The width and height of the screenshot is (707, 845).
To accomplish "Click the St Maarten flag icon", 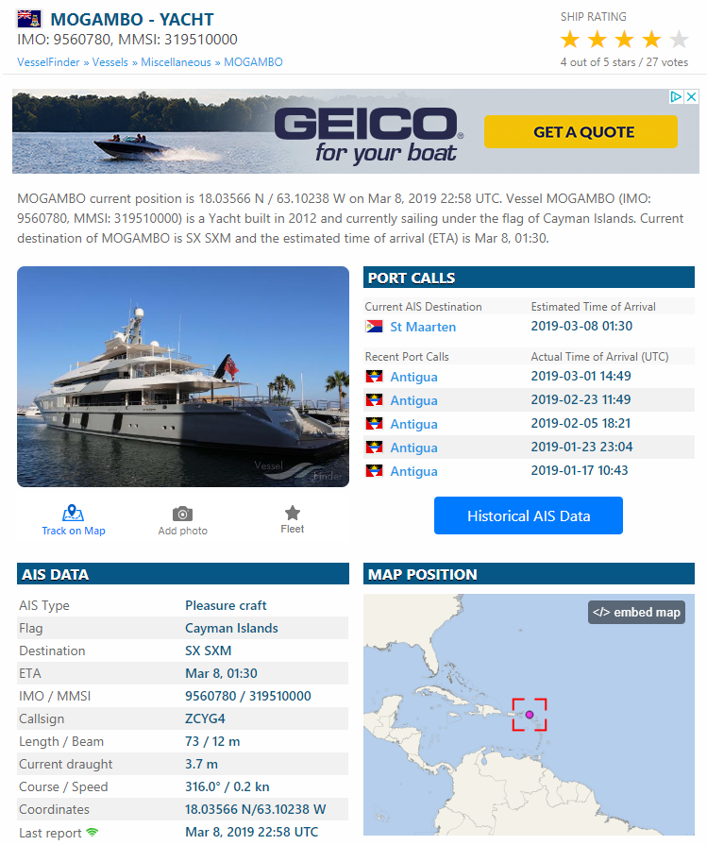I will tap(374, 327).
